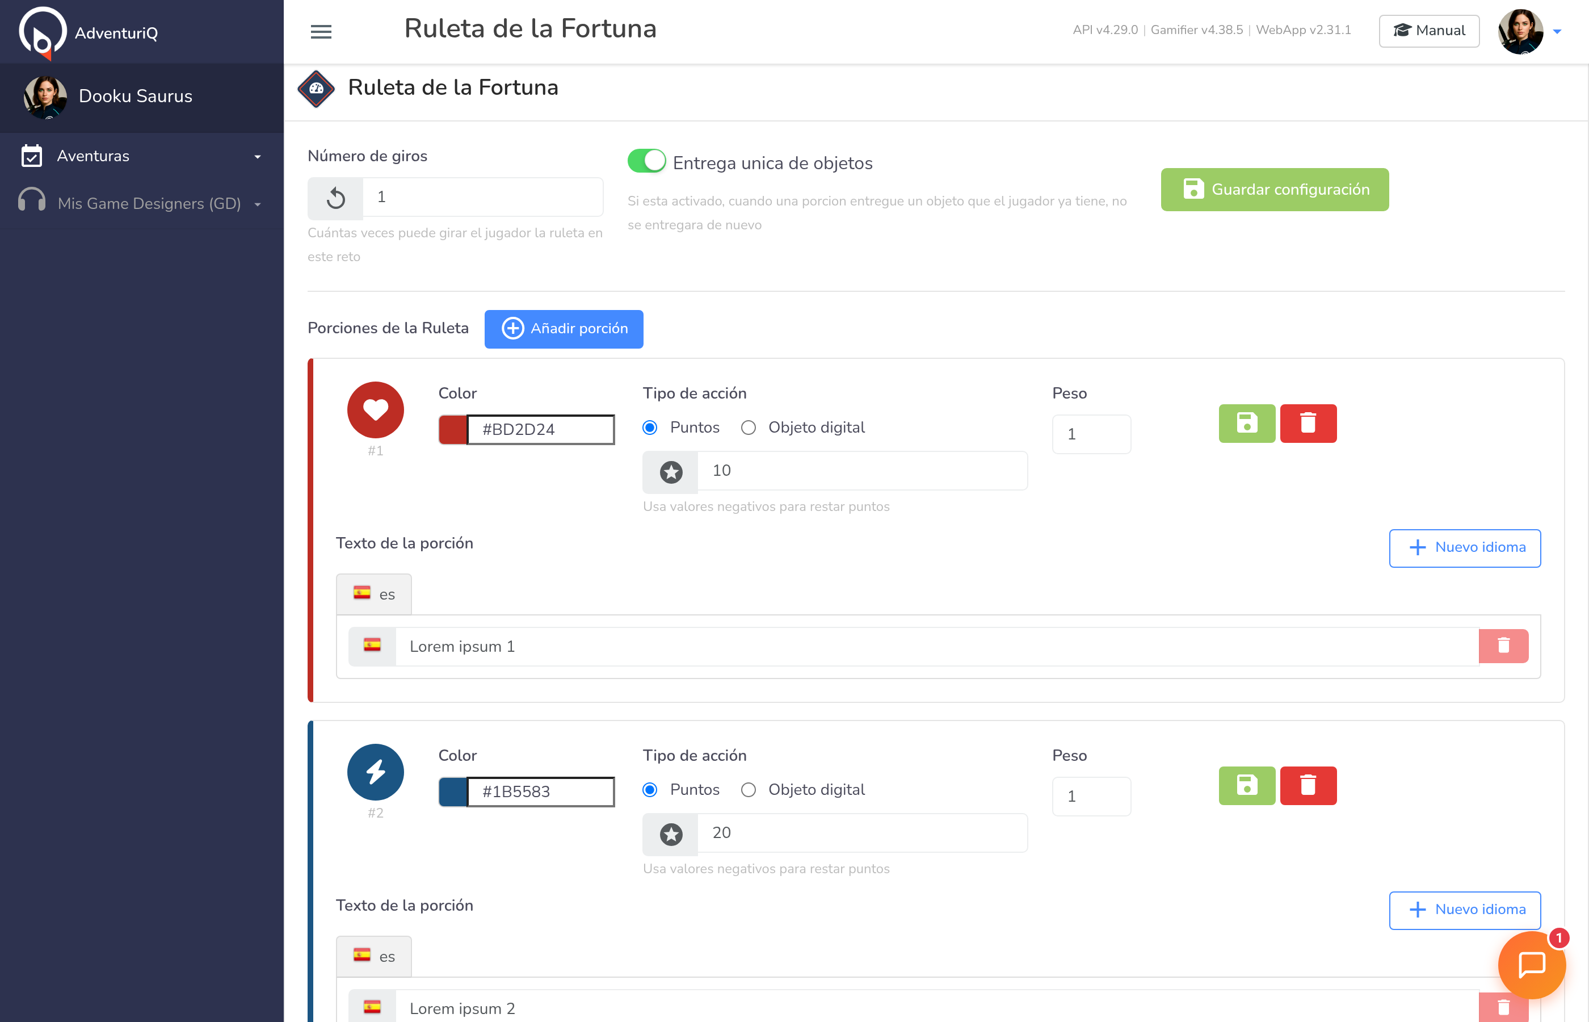Click the Aventuras calendar icon
The height and width of the screenshot is (1022, 1589).
(32, 156)
